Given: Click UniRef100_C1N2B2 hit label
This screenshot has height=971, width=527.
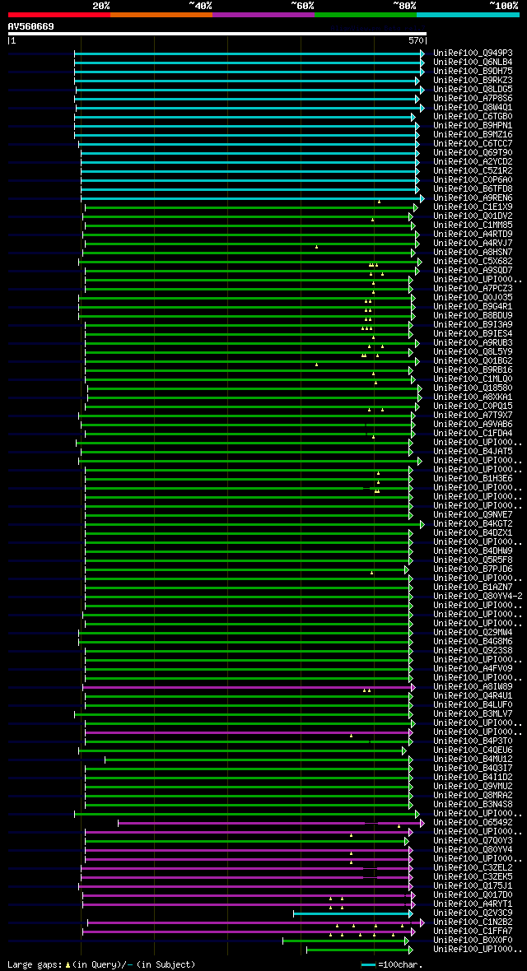Looking at the screenshot, I should (x=473, y=922).
